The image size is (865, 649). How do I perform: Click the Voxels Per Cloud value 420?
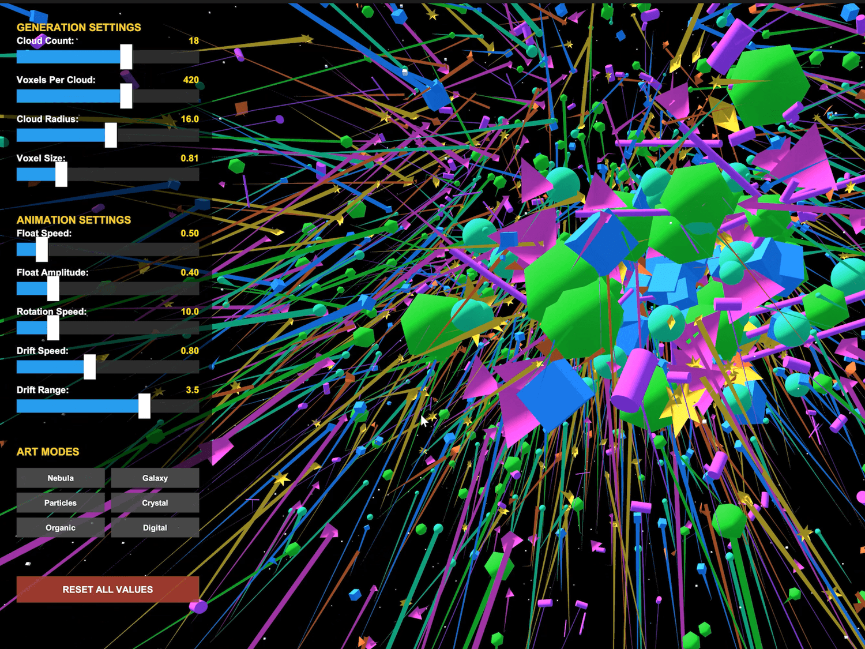[191, 80]
